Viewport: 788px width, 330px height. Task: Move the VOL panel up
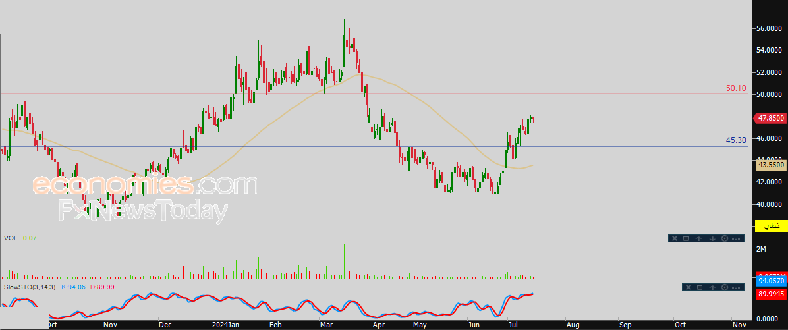[x=698, y=238]
